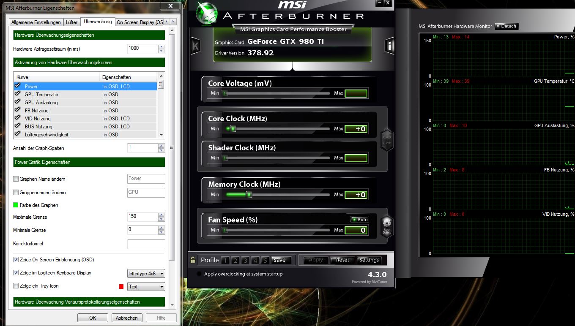Confirm the properties dialog with OK
Viewport: 575px width, 326px height.
pyautogui.click(x=93, y=318)
